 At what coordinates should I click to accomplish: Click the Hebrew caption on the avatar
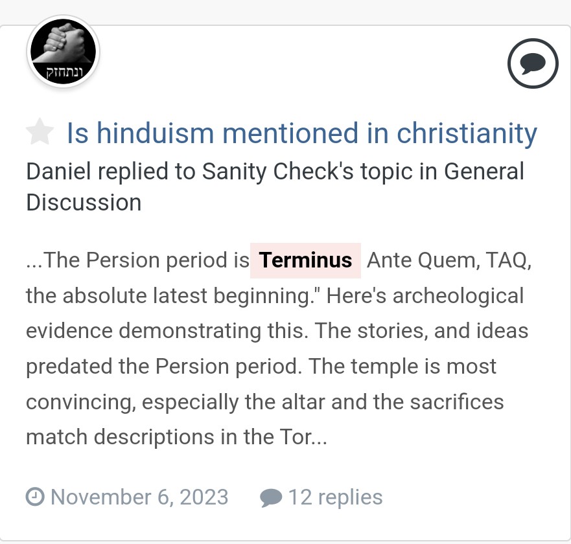[x=64, y=73]
